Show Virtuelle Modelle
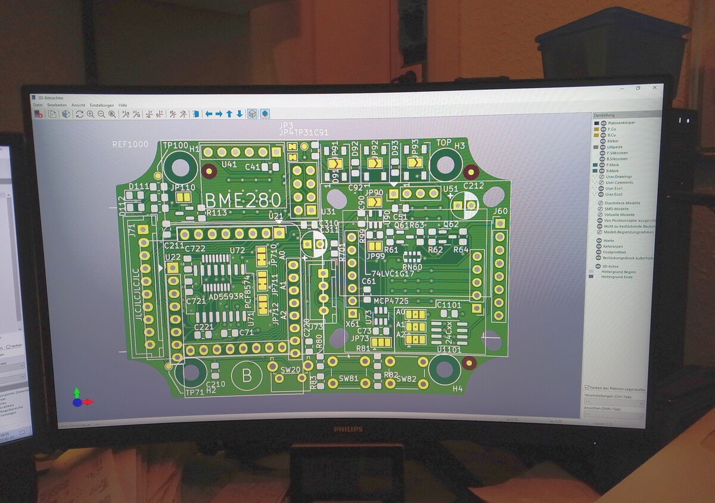Viewport: 715px width, 503px height. coord(600,214)
